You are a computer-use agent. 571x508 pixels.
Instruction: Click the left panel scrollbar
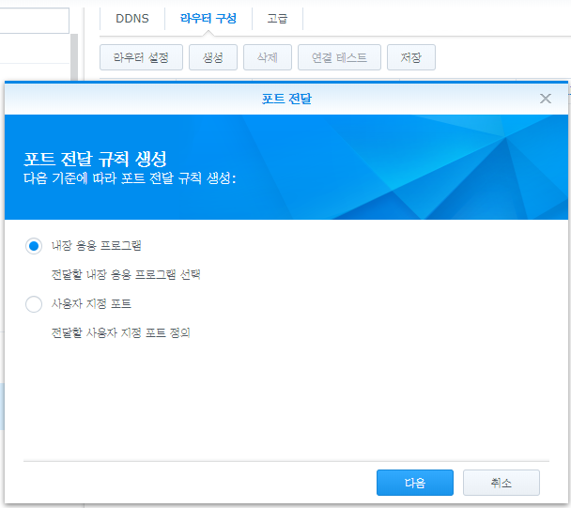tap(74, 57)
